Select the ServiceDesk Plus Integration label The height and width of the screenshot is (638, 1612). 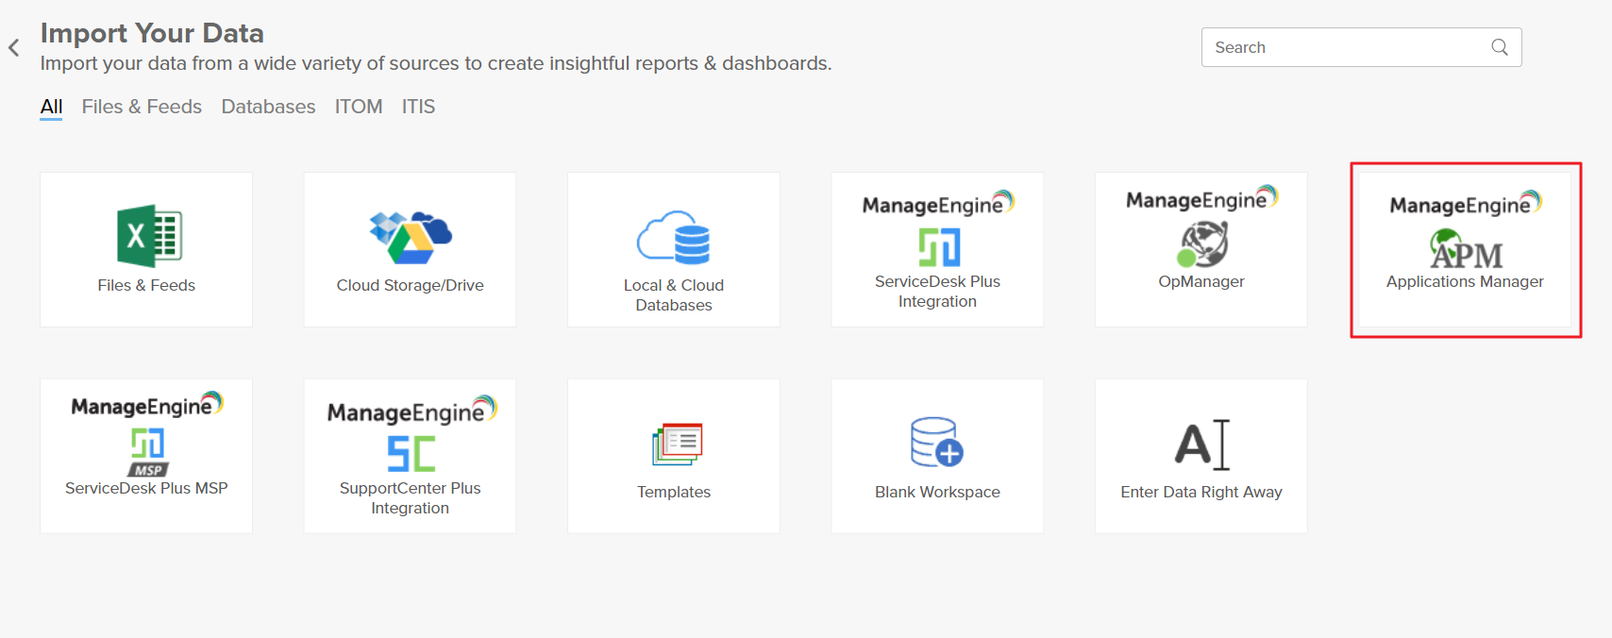pyautogui.click(x=937, y=292)
